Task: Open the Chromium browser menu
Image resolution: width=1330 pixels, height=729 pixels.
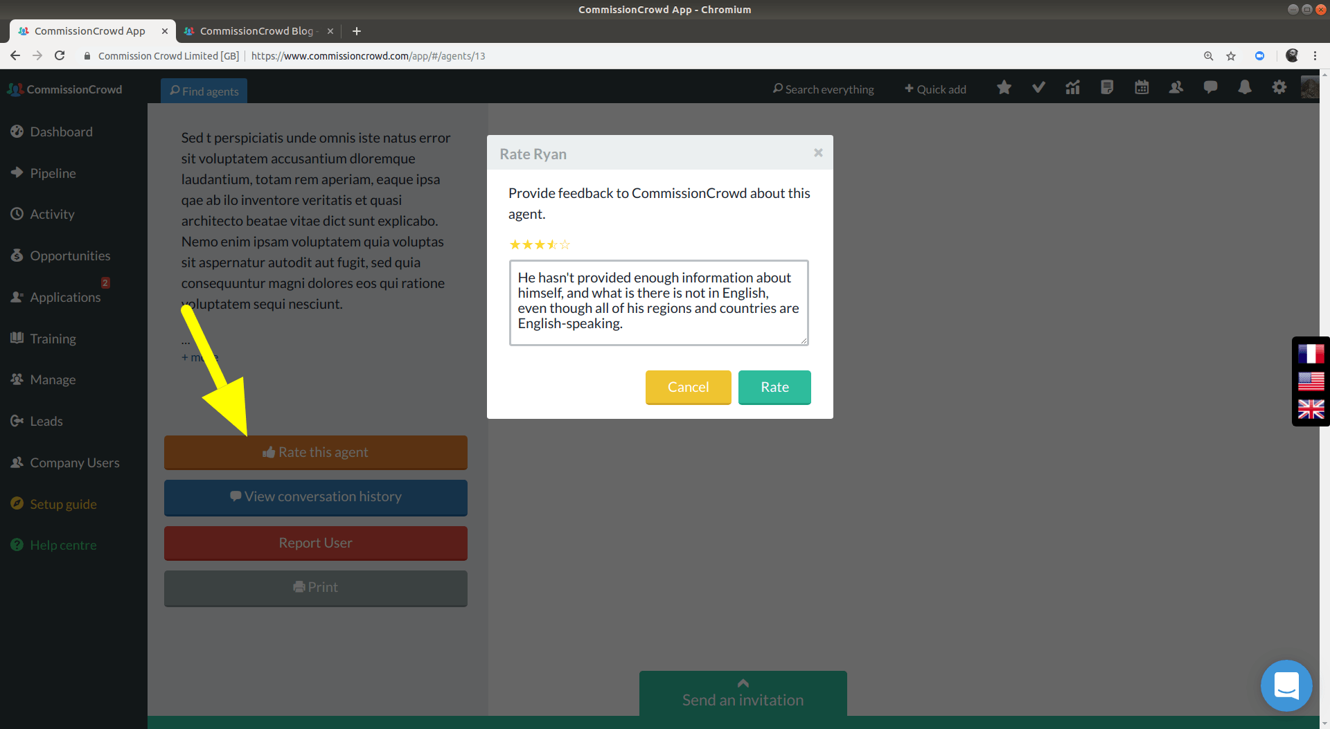Action: tap(1315, 55)
